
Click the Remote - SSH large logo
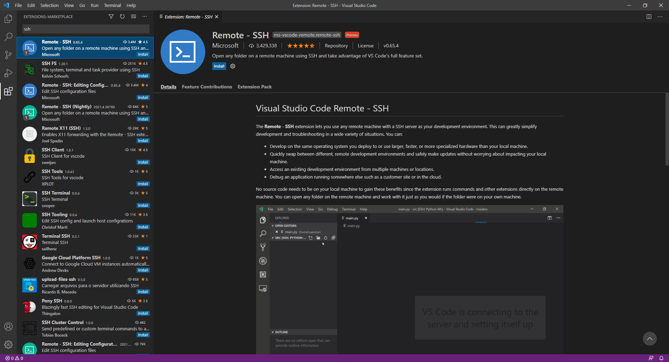183,52
